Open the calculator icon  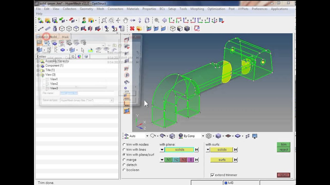pos(122,29)
